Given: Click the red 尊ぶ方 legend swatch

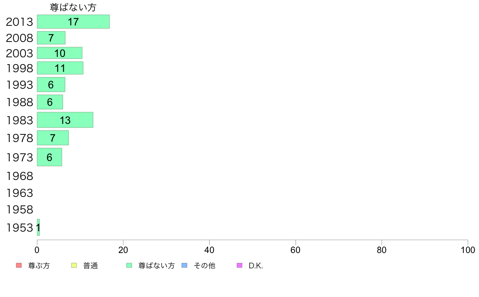Looking at the screenshot, I should point(19,265).
